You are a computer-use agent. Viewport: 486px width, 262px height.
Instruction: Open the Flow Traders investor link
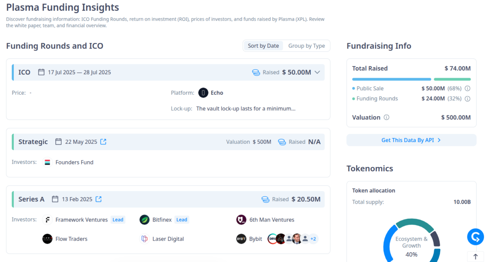click(x=71, y=239)
